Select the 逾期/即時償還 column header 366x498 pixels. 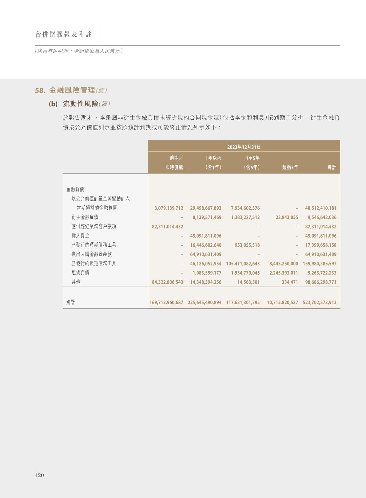click(x=174, y=163)
